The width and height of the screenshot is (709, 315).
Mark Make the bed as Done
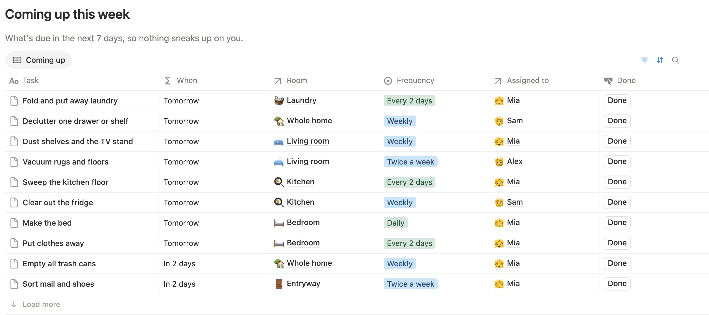617,223
